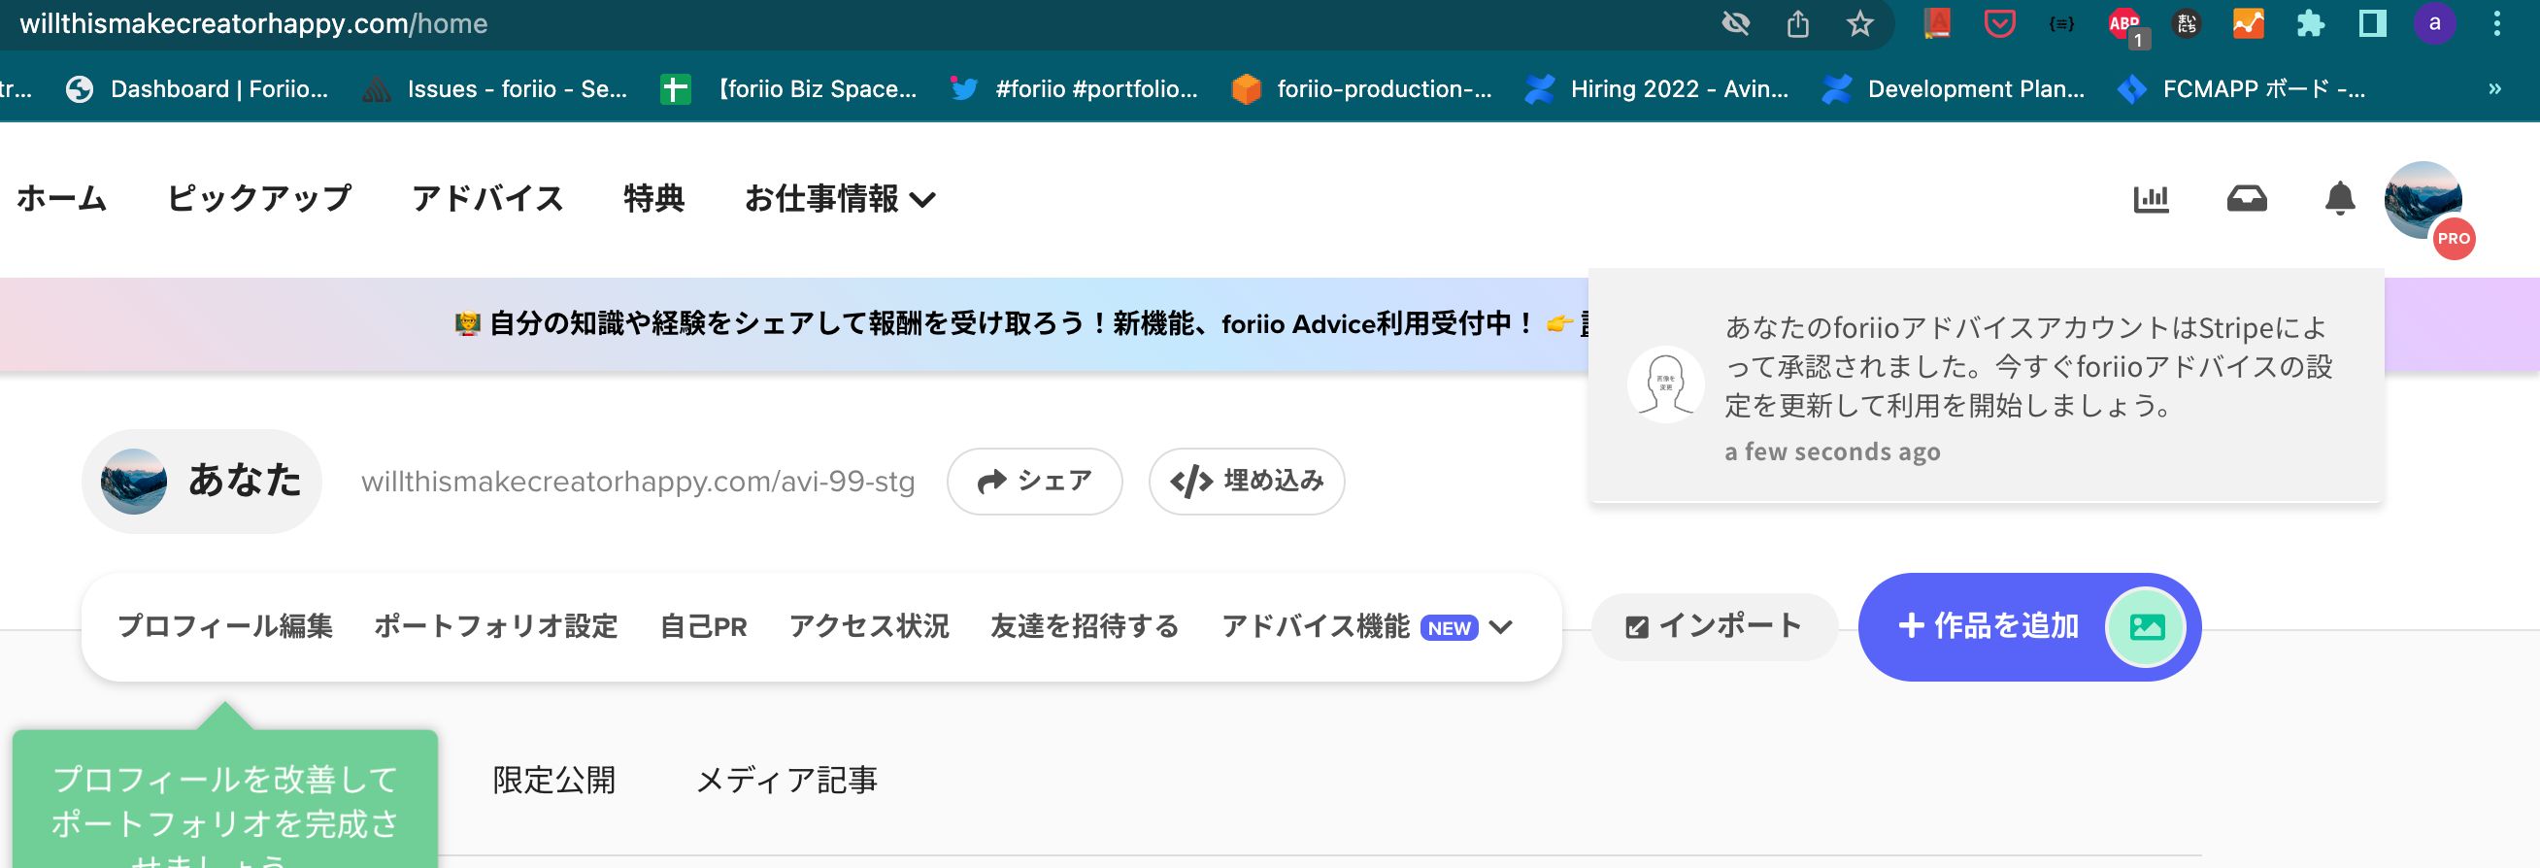Click the 作品を追加 add work button

pyautogui.click(x=2029, y=626)
